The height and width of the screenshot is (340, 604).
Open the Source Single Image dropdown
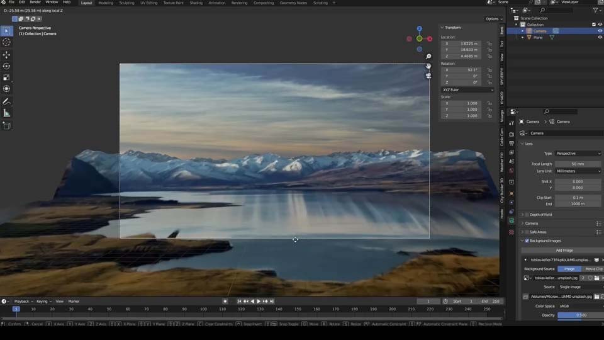coord(581,287)
